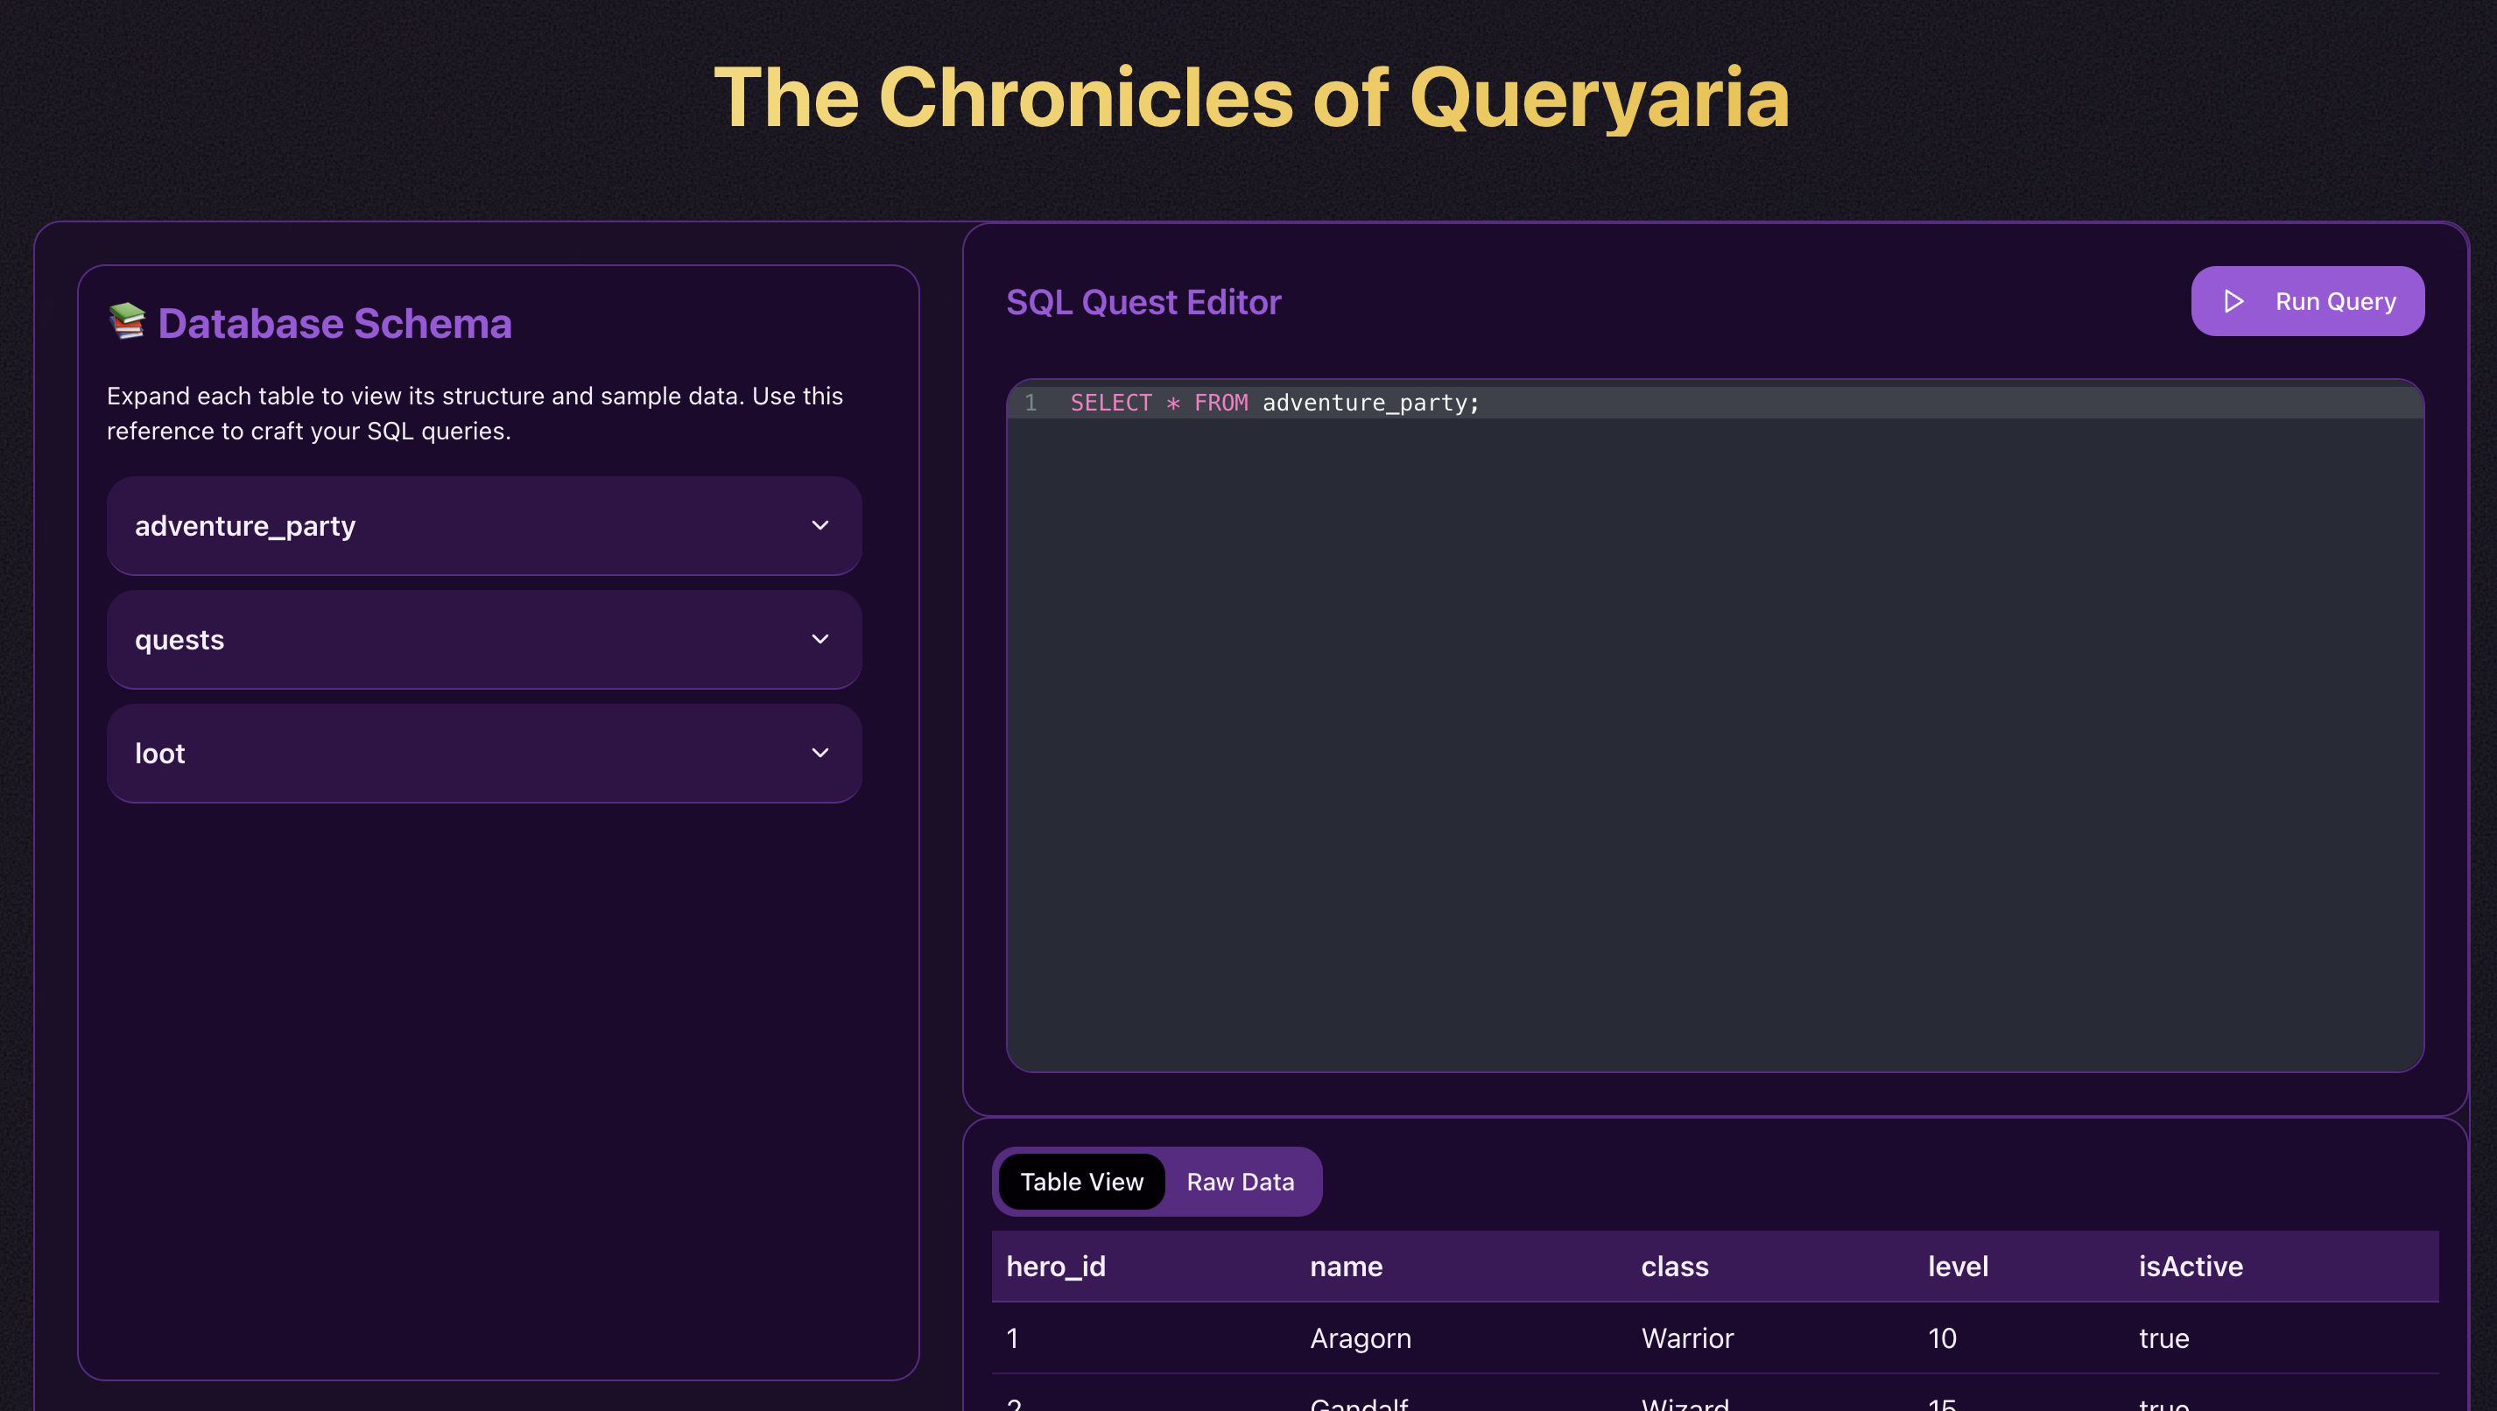Run the SQL query
The height and width of the screenshot is (1411, 2497).
click(2307, 301)
